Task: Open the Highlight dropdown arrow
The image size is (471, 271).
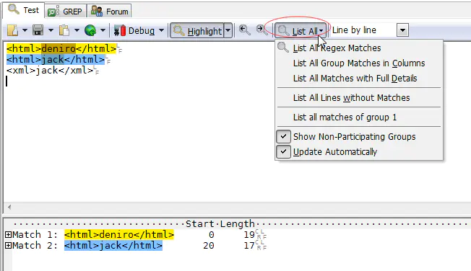Action: point(228,30)
